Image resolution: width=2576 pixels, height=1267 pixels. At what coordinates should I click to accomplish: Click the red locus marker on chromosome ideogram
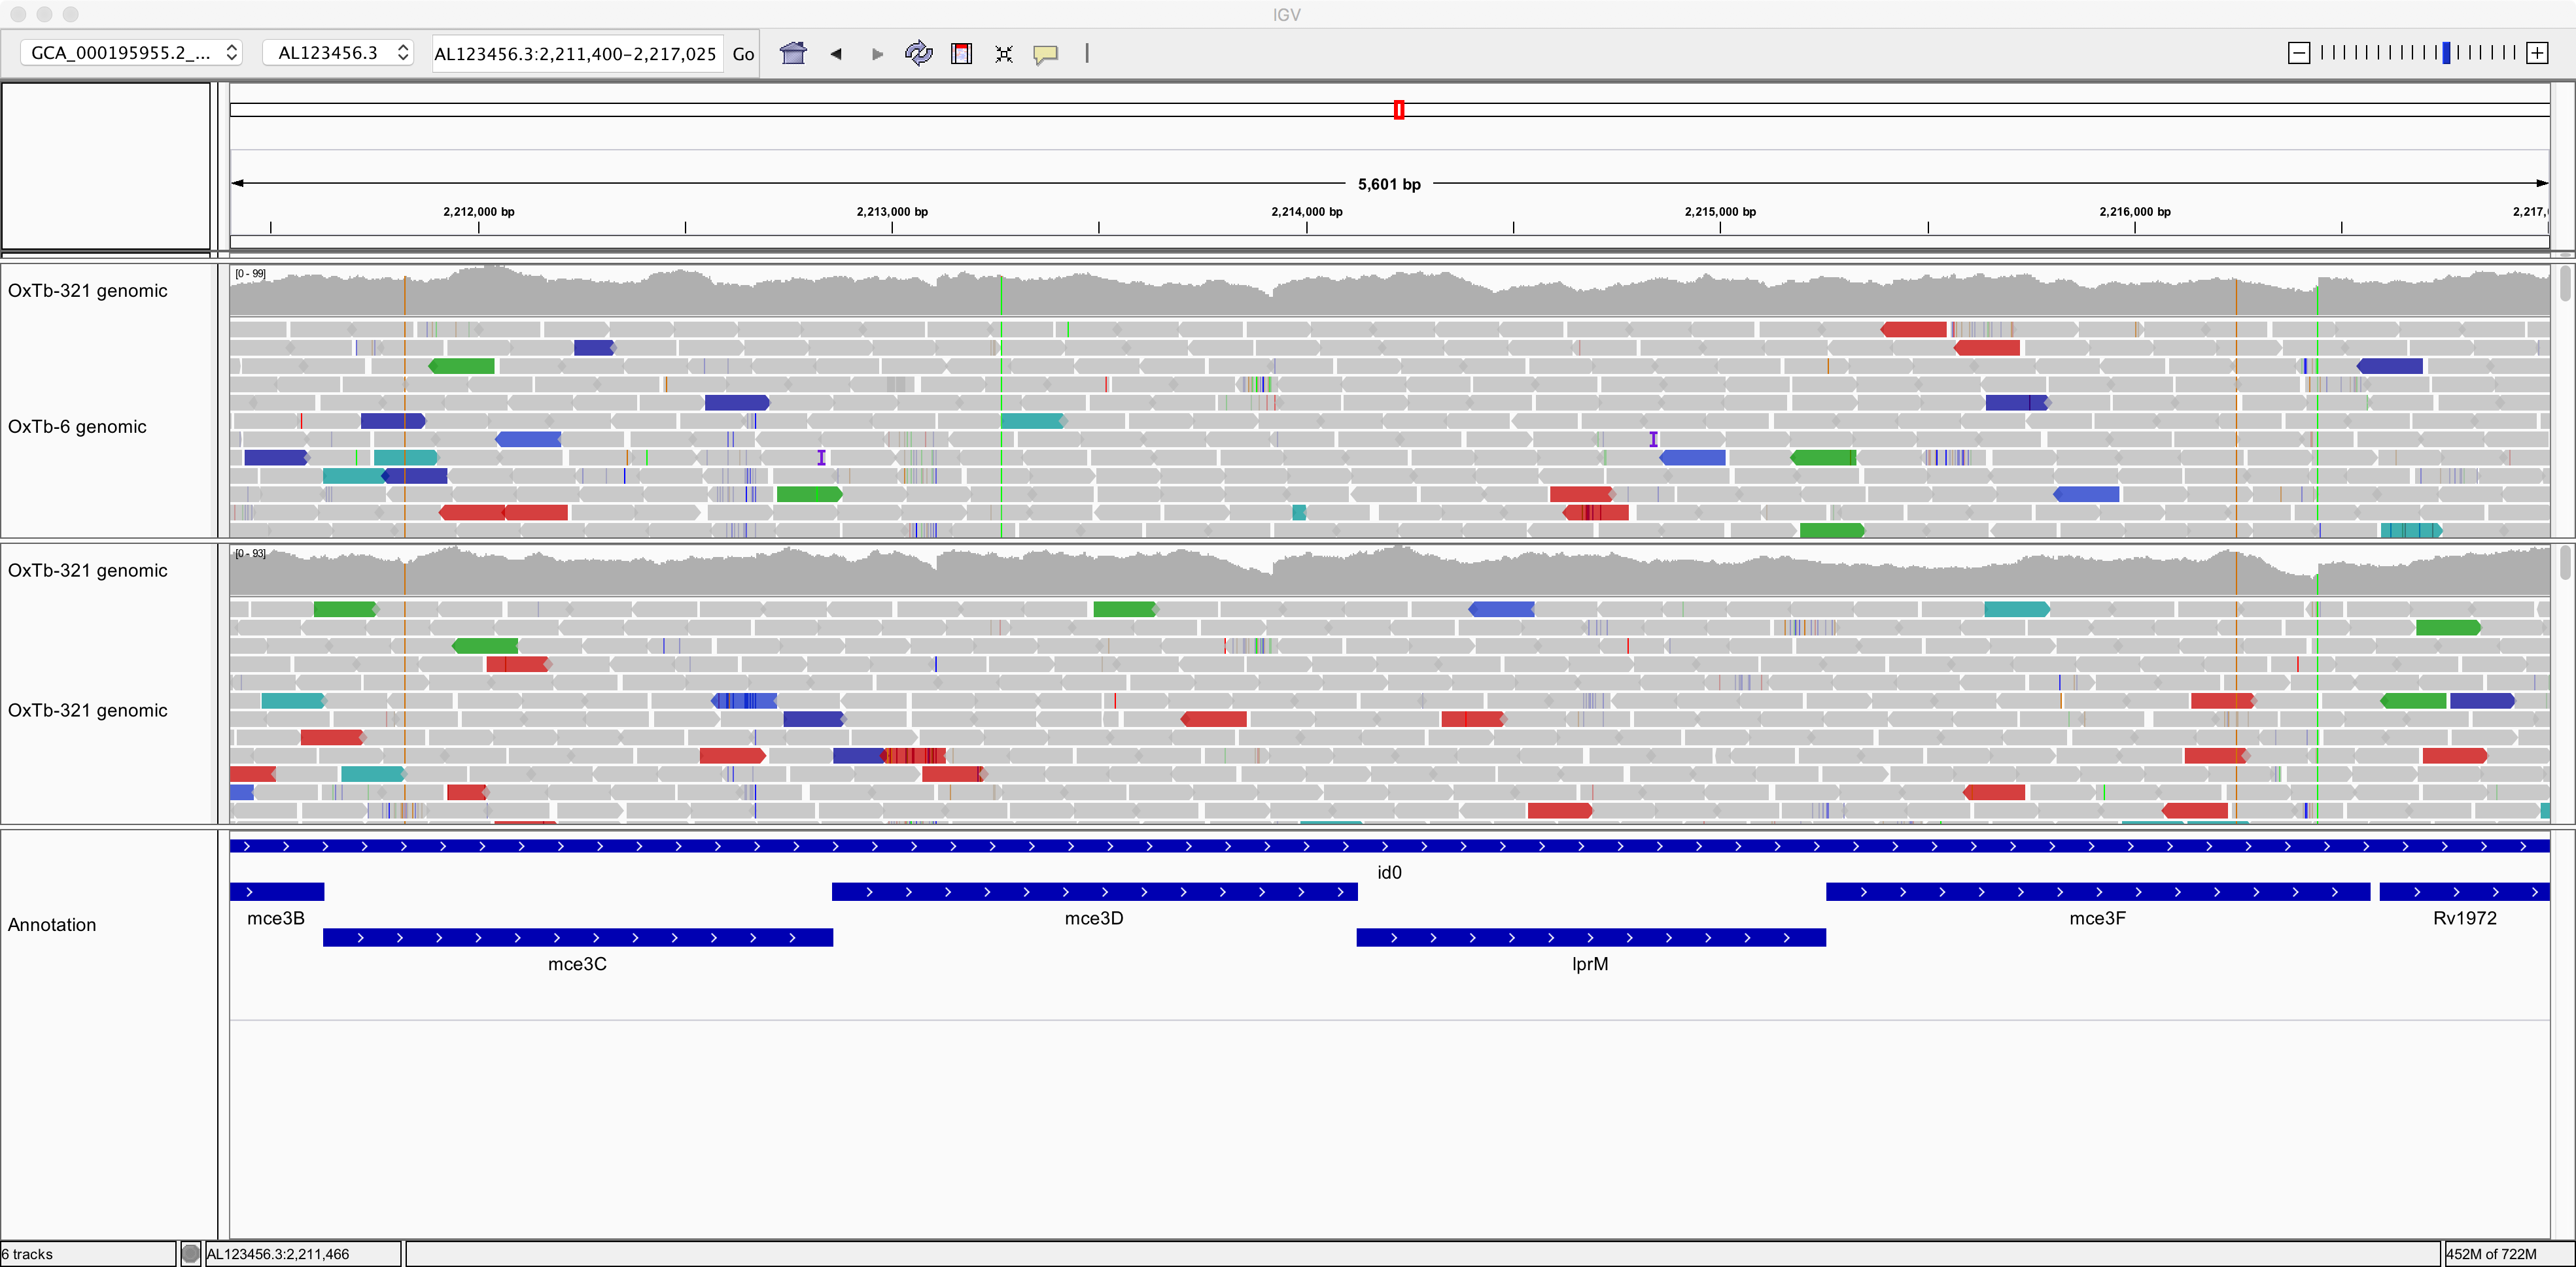click(x=1399, y=110)
